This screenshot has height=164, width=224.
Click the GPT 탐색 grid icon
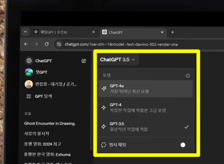click(29, 96)
